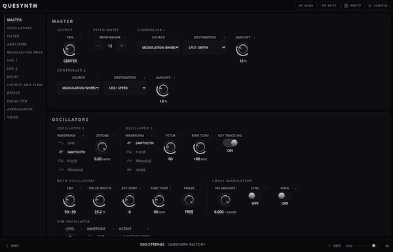This screenshot has width=393, height=252.
Task: Click the QUESYNTH FACTORY bank label
Action: tap(187, 245)
